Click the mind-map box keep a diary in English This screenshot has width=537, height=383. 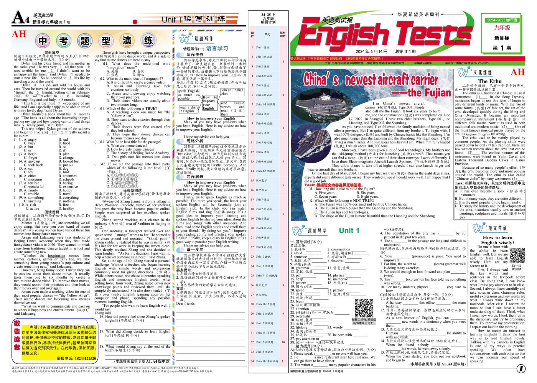pos(188,109)
